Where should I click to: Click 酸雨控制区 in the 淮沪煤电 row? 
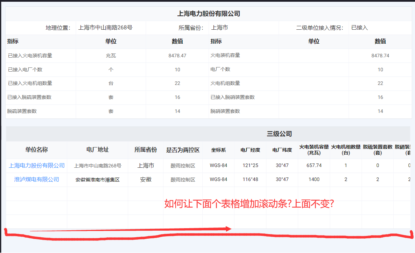[x=183, y=180]
